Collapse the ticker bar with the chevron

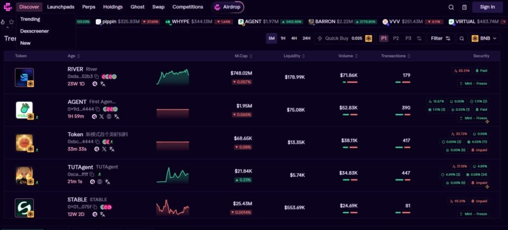click(x=7, y=28)
